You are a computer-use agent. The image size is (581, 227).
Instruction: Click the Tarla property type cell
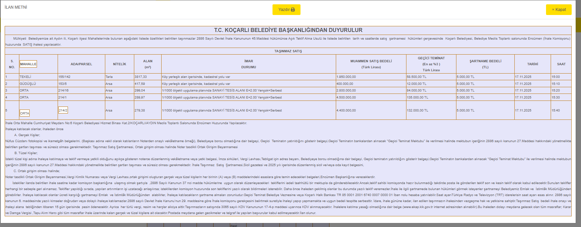coord(109,77)
